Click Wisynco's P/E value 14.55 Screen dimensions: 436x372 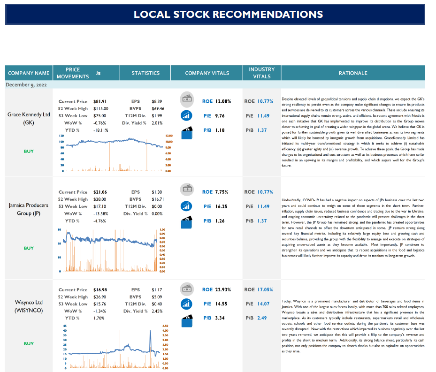(221, 304)
